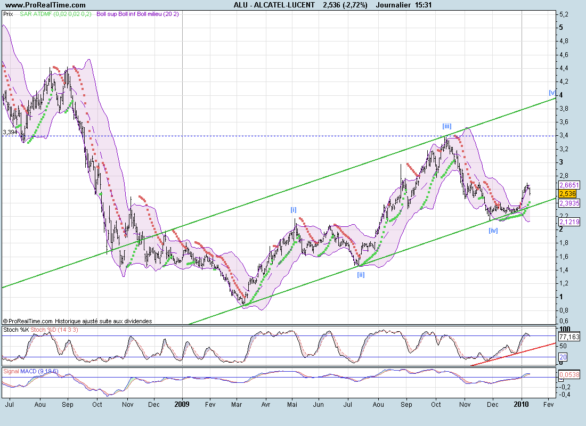Click the 3,394 horizontal level label

point(10,132)
